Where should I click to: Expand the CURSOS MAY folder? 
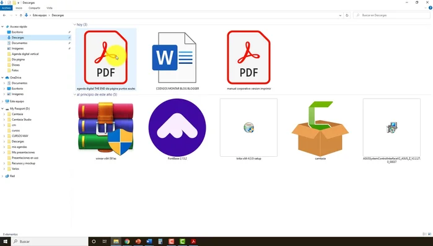pyautogui.click(x=4, y=136)
